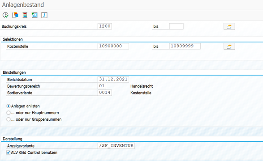The image size is (263, 161).
Task: Focus the empty Buchungskreis bis field
Action: (x=176, y=26)
